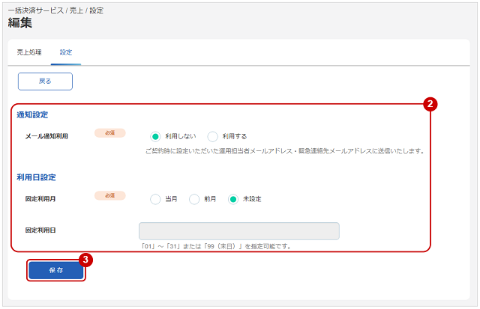The width and height of the screenshot is (480, 309).
Task: Click the 固定利用日 label
Action: pos(40,230)
